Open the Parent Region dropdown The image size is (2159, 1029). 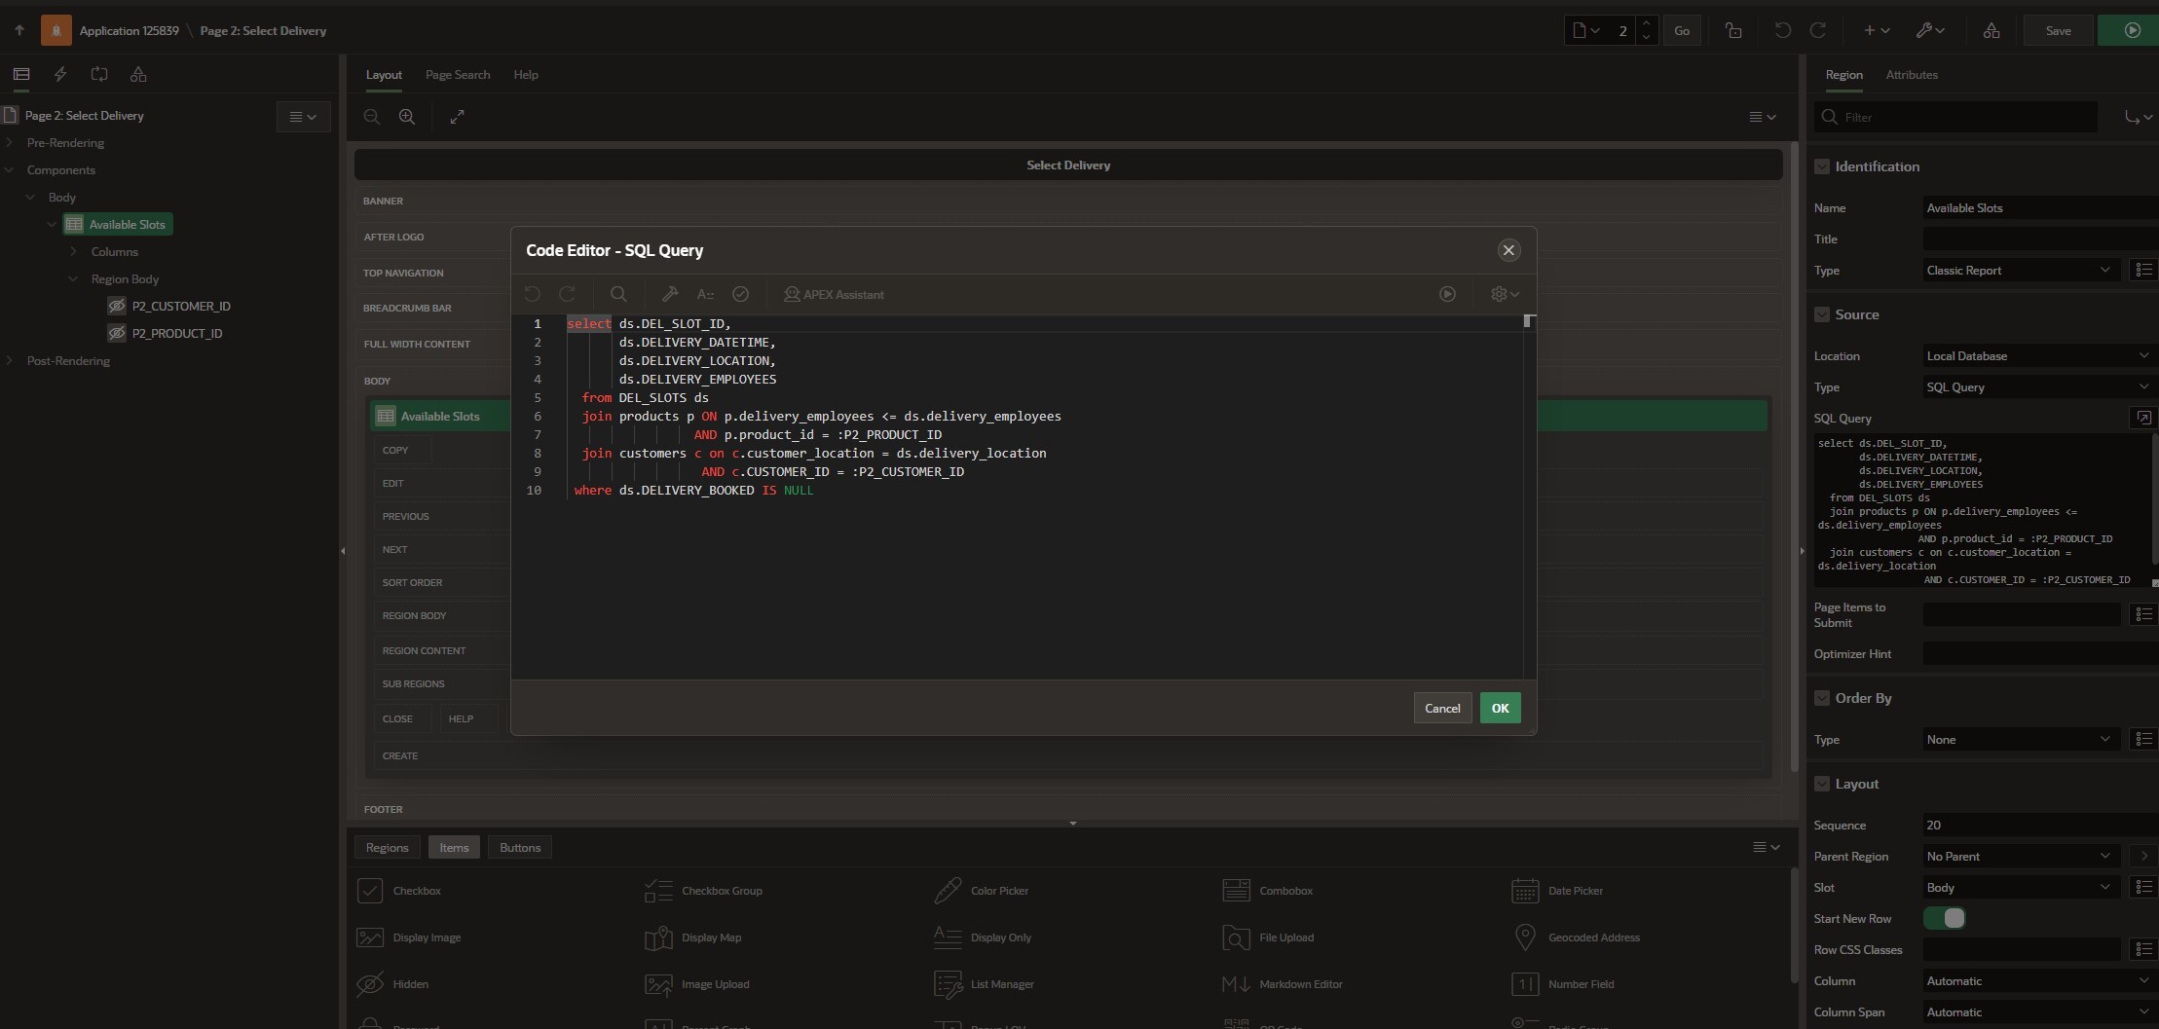click(2021, 856)
